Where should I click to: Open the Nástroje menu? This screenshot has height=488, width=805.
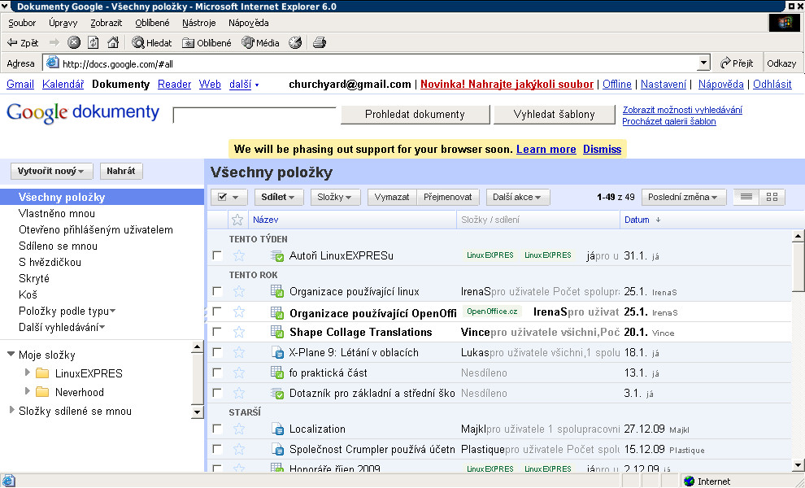coord(198,23)
